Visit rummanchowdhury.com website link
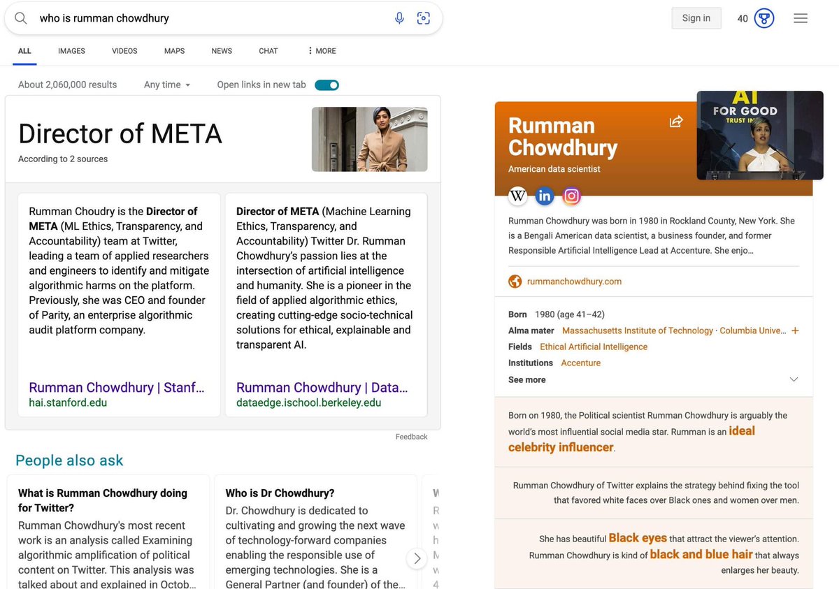Screen dimensions: 839x589 click(574, 282)
